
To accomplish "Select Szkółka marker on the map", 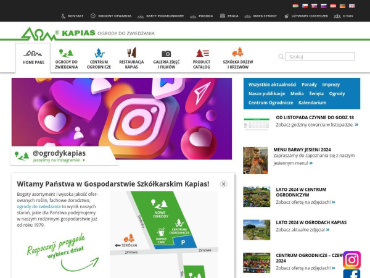I will tap(126, 240).
